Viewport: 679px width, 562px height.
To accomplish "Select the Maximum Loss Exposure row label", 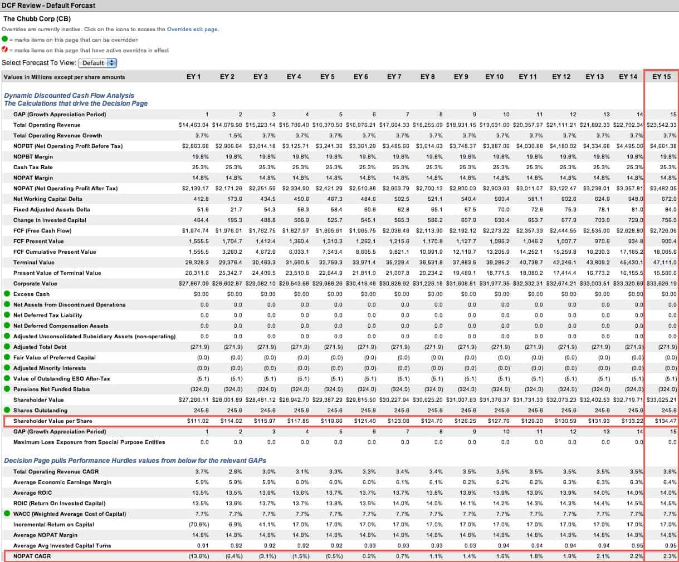I will point(89,442).
